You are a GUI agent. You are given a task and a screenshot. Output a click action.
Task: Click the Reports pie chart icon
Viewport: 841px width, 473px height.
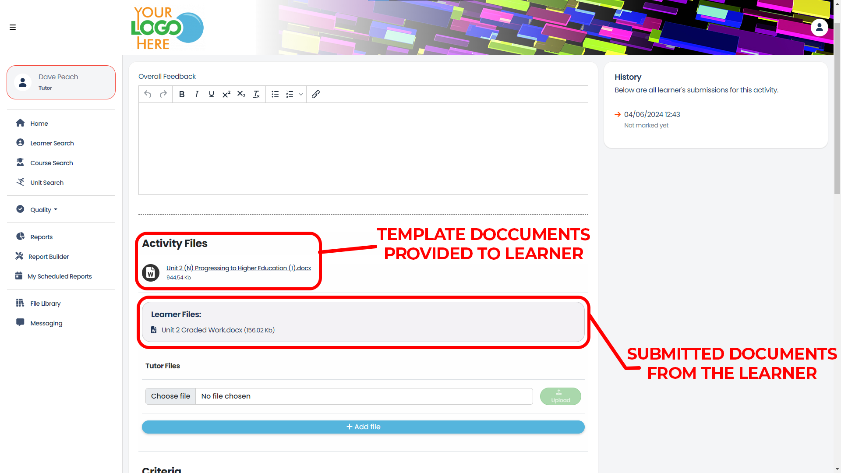click(x=20, y=236)
